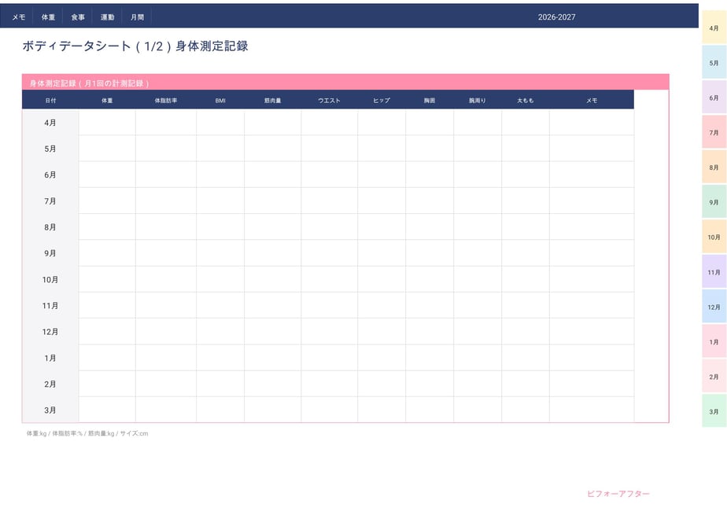Navigate to the 12月 side tab
727x519 pixels.
714,307
